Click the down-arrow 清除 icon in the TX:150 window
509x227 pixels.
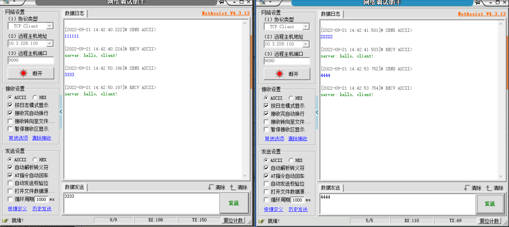(211, 187)
